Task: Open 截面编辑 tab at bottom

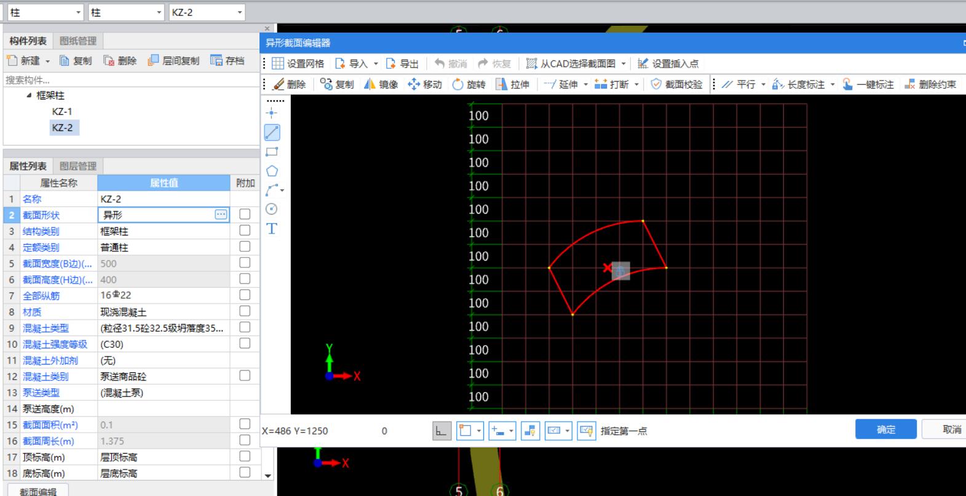Action: tap(38, 490)
